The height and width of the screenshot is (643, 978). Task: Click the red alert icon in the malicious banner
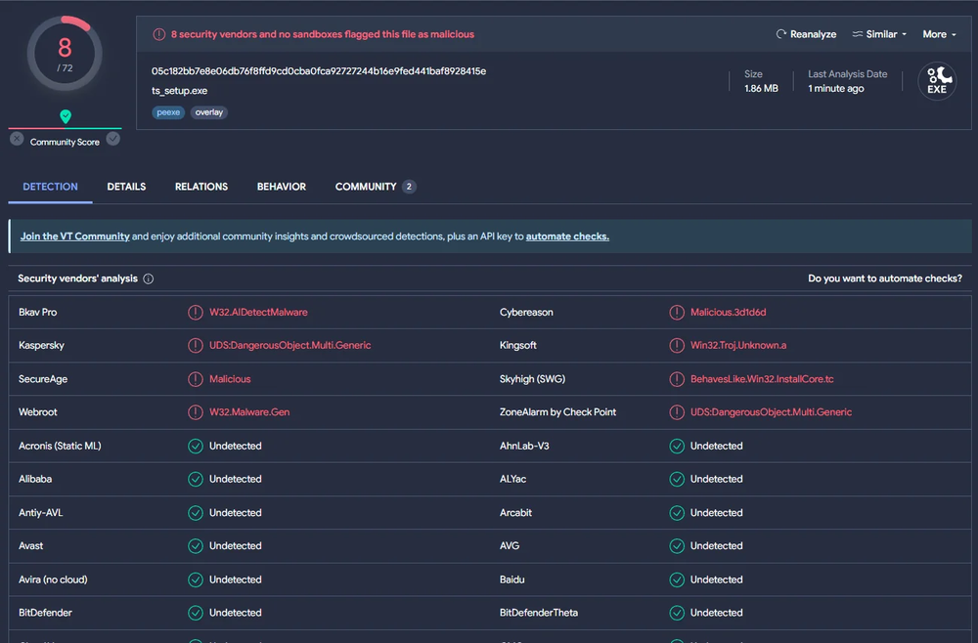(x=159, y=34)
